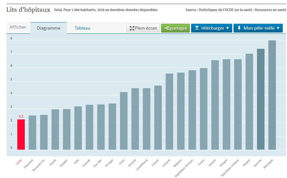Click the Belgique axis label
This screenshot has height=178, width=287.
(177, 163)
